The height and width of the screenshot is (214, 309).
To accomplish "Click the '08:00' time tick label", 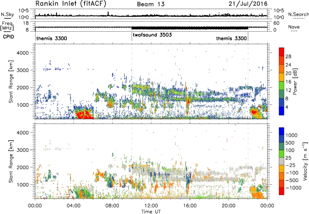I will (112, 206).
